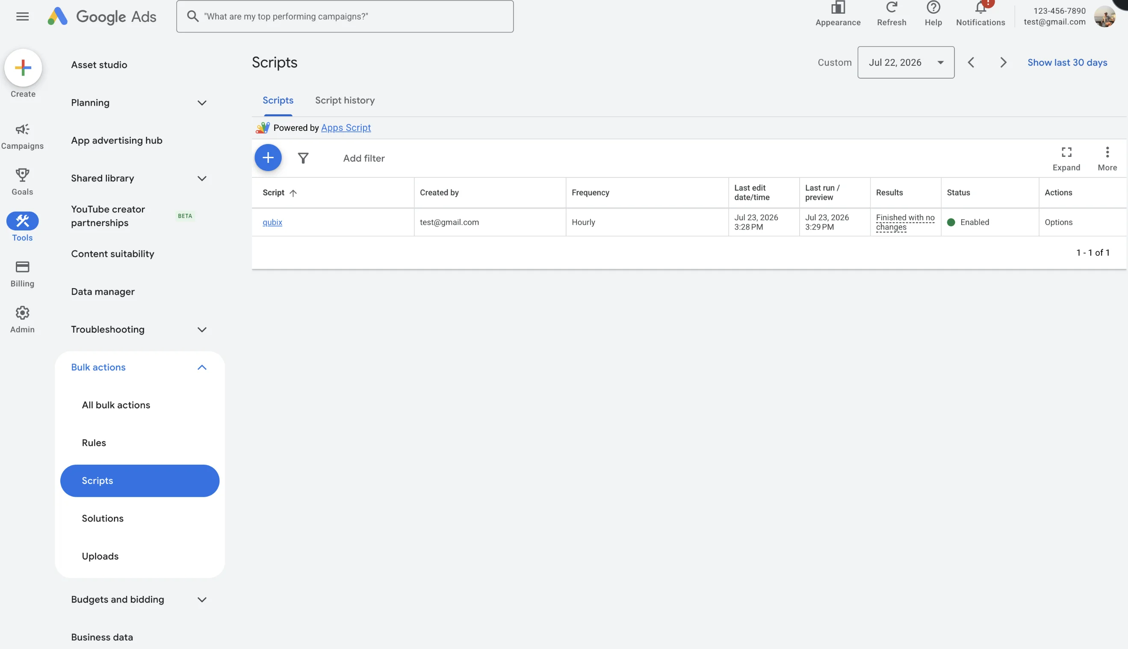Click Options for qubix script

(1058, 222)
